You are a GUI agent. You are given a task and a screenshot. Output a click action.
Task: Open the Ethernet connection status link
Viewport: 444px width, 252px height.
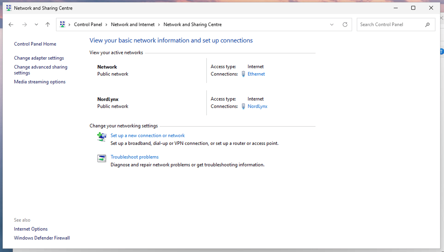(256, 74)
